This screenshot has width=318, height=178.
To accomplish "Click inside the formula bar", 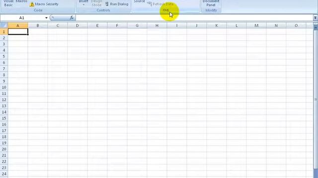I will tap(194, 18).
